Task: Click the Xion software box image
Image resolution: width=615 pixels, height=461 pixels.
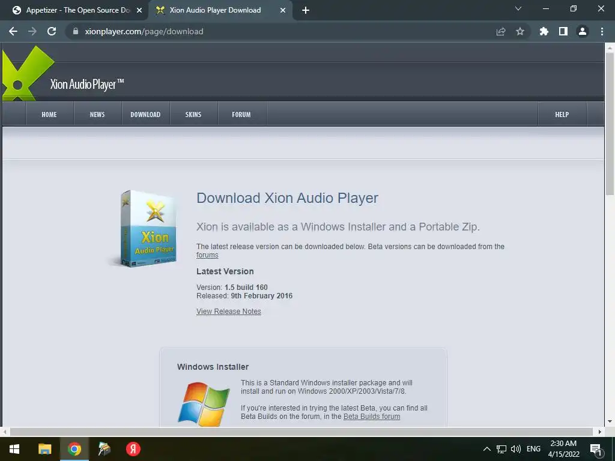Action: (147, 229)
